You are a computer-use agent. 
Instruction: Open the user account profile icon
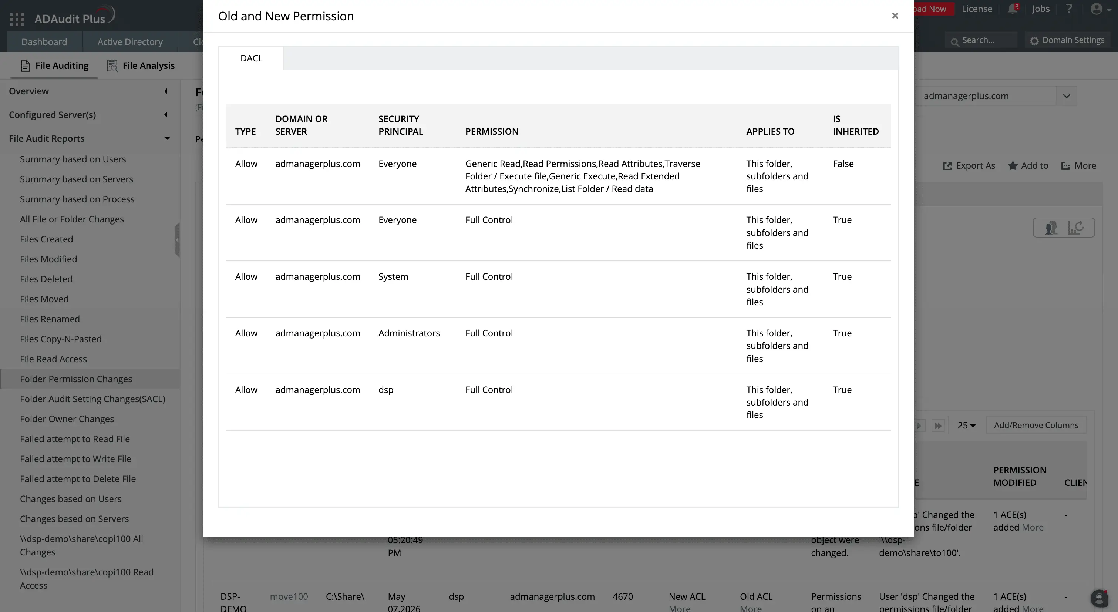coord(1096,9)
